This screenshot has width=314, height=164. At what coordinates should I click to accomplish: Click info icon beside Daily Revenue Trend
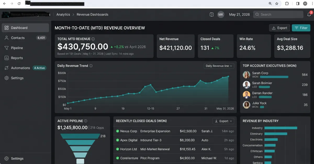pos(91,66)
